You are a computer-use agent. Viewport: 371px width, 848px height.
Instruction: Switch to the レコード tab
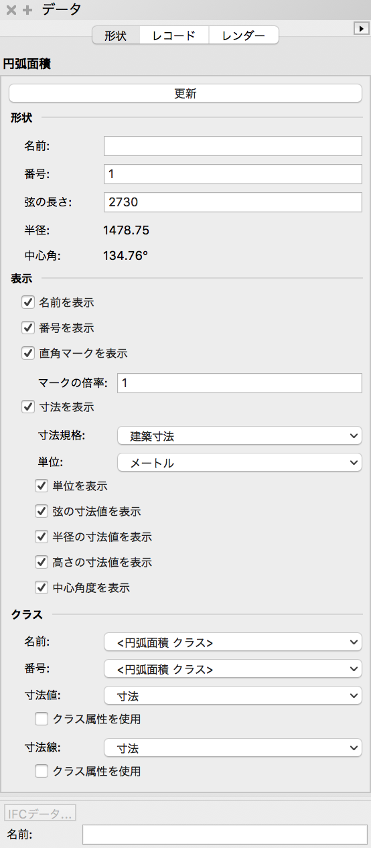tap(174, 36)
